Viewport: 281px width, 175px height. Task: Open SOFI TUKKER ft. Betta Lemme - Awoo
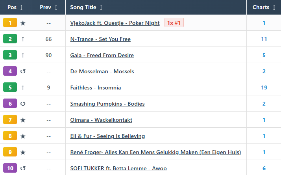[x=118, y=168]
